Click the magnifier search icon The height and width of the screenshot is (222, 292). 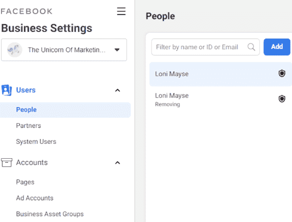click(251, 47)
